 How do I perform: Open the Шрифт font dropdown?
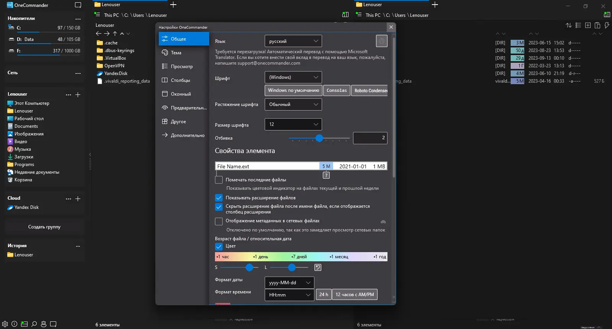pos(293,77)
